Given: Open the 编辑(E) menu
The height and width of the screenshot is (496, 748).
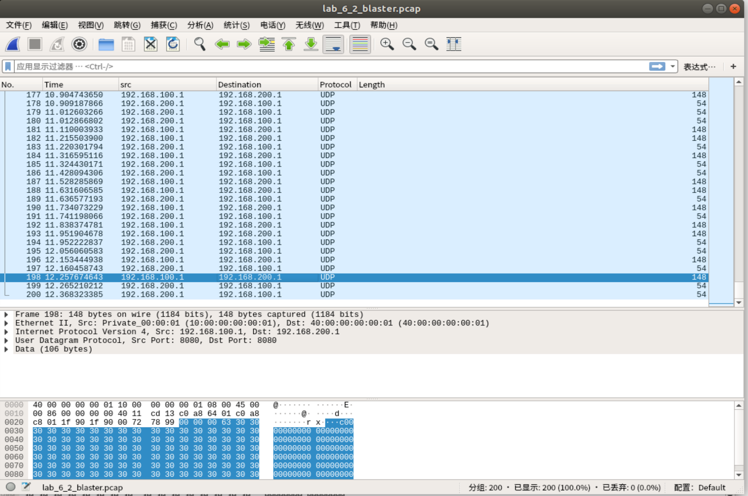Looking at the screenshot, I should (55, 25).
